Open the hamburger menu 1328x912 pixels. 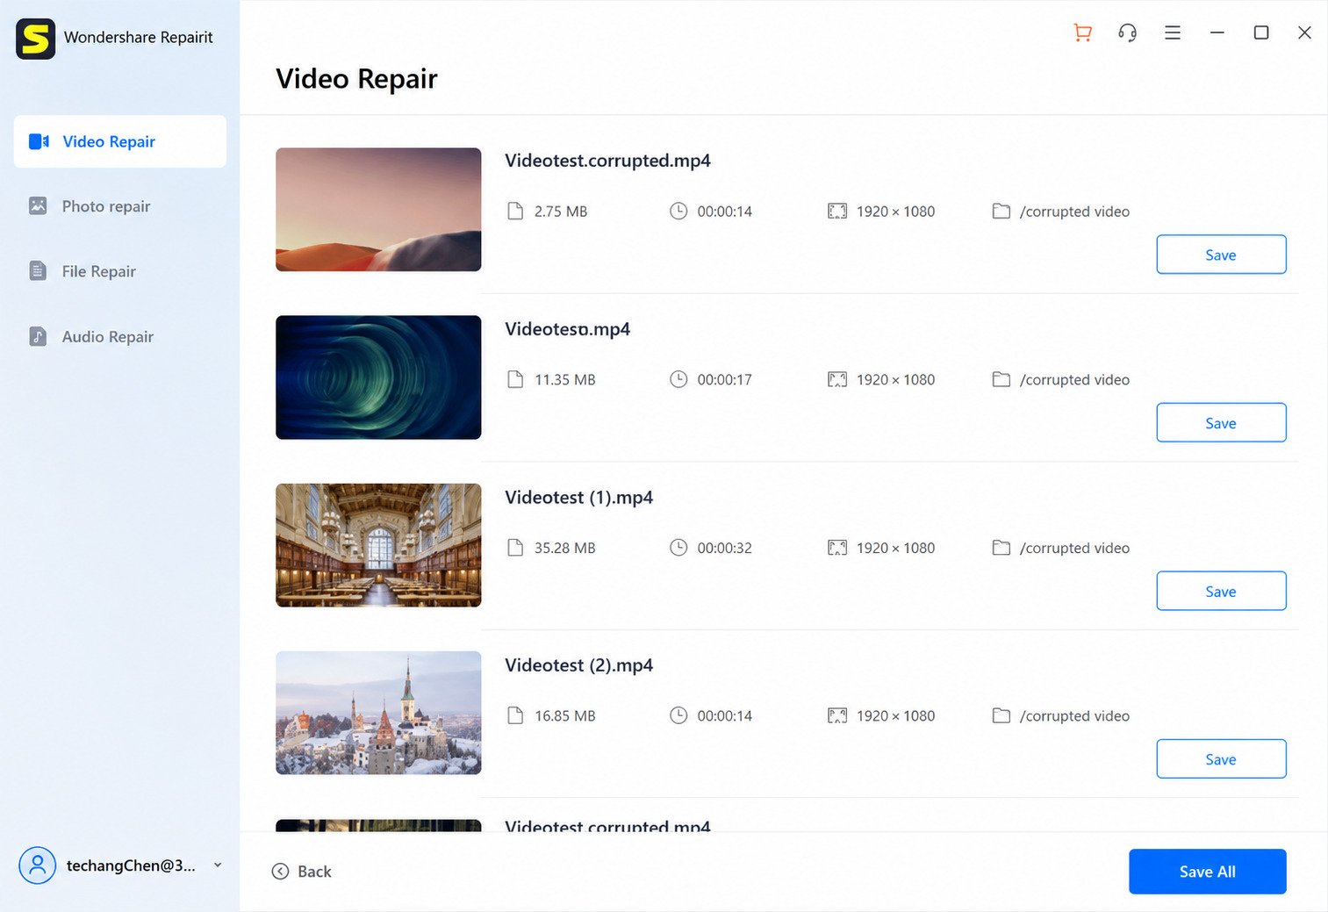tap(1172, 32)
